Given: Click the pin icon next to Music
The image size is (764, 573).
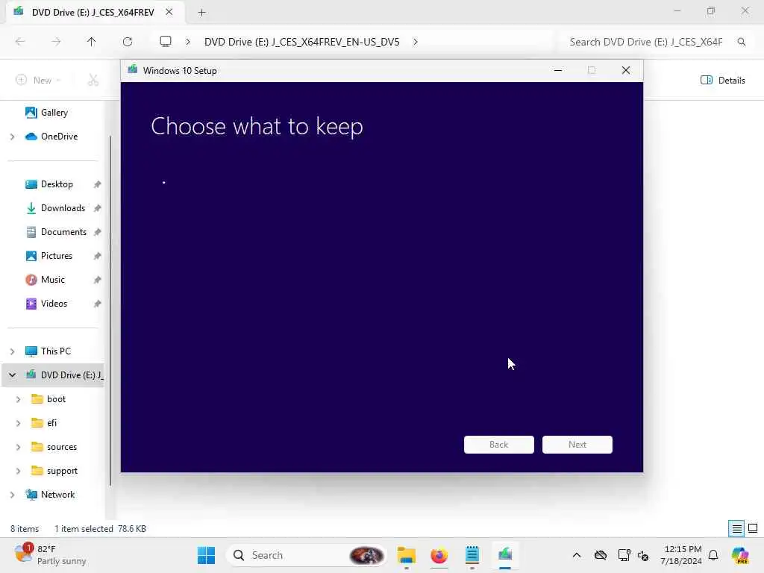Looking at the screenshot, I should (x=98, y=280).
